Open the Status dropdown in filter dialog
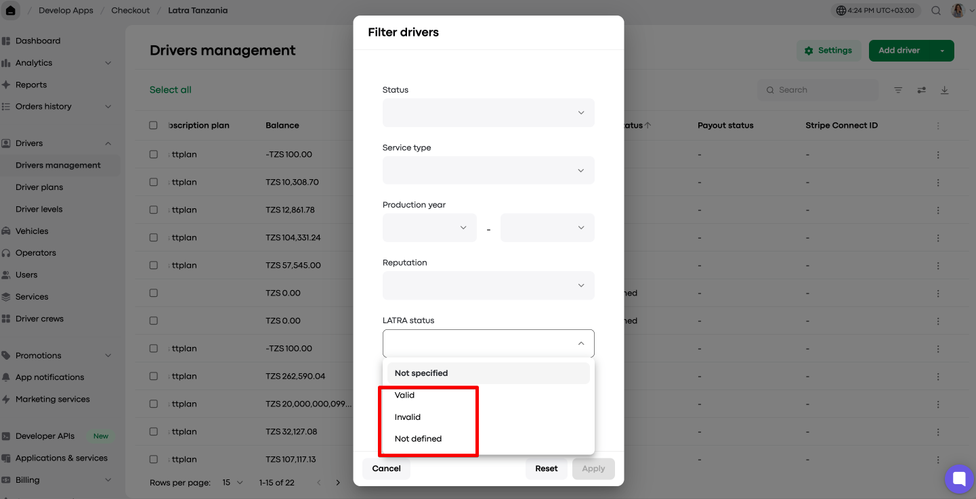This screenshot has height=499, width=976. pyautogui.click(x=488, y=112)
